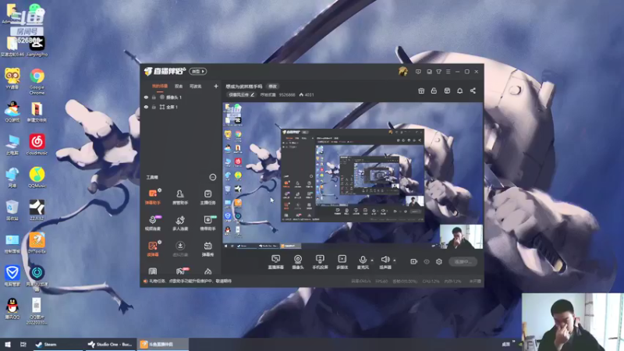624x351 pixels.
Task: Open the store icon in the room header
Action: click(x=447, y=91)
